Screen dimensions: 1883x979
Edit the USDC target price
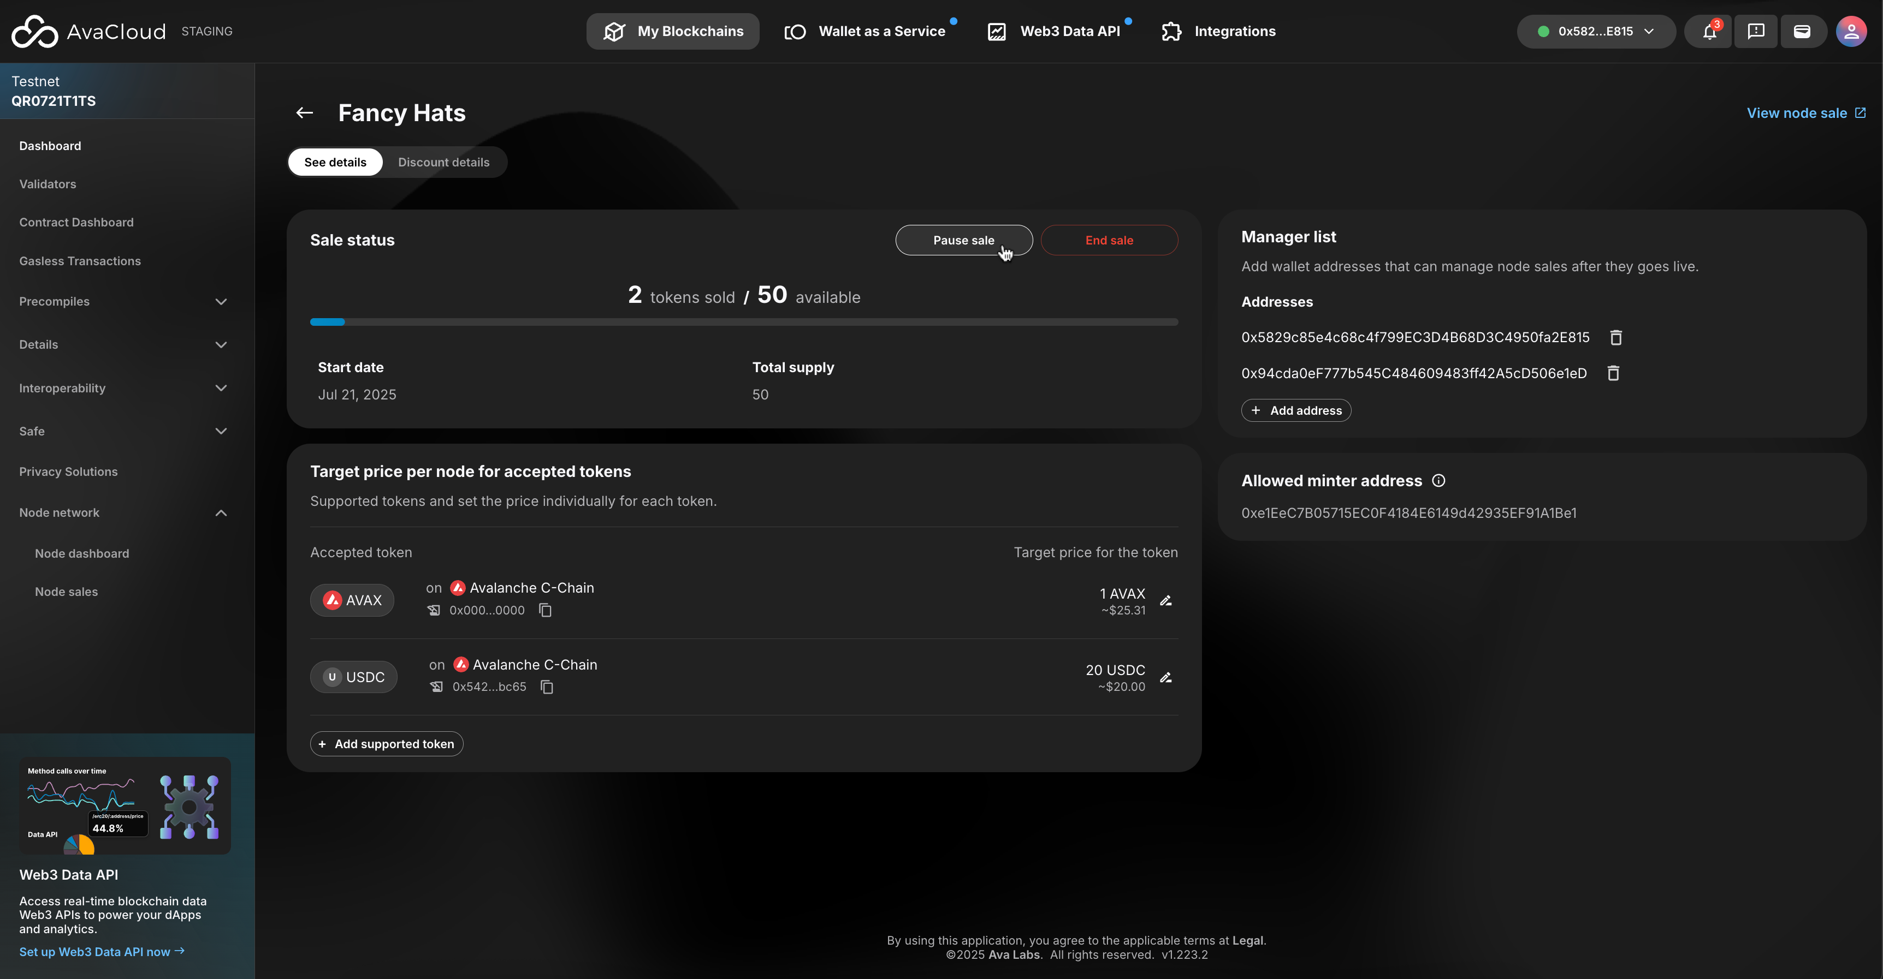point(1166,677)
